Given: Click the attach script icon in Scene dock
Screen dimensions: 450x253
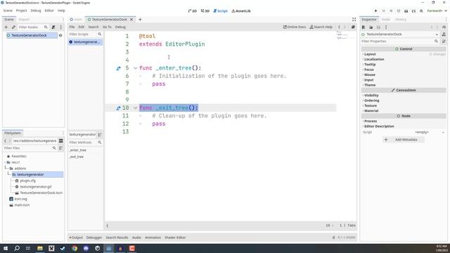Looking at the screenshot, I should (53, 27).
